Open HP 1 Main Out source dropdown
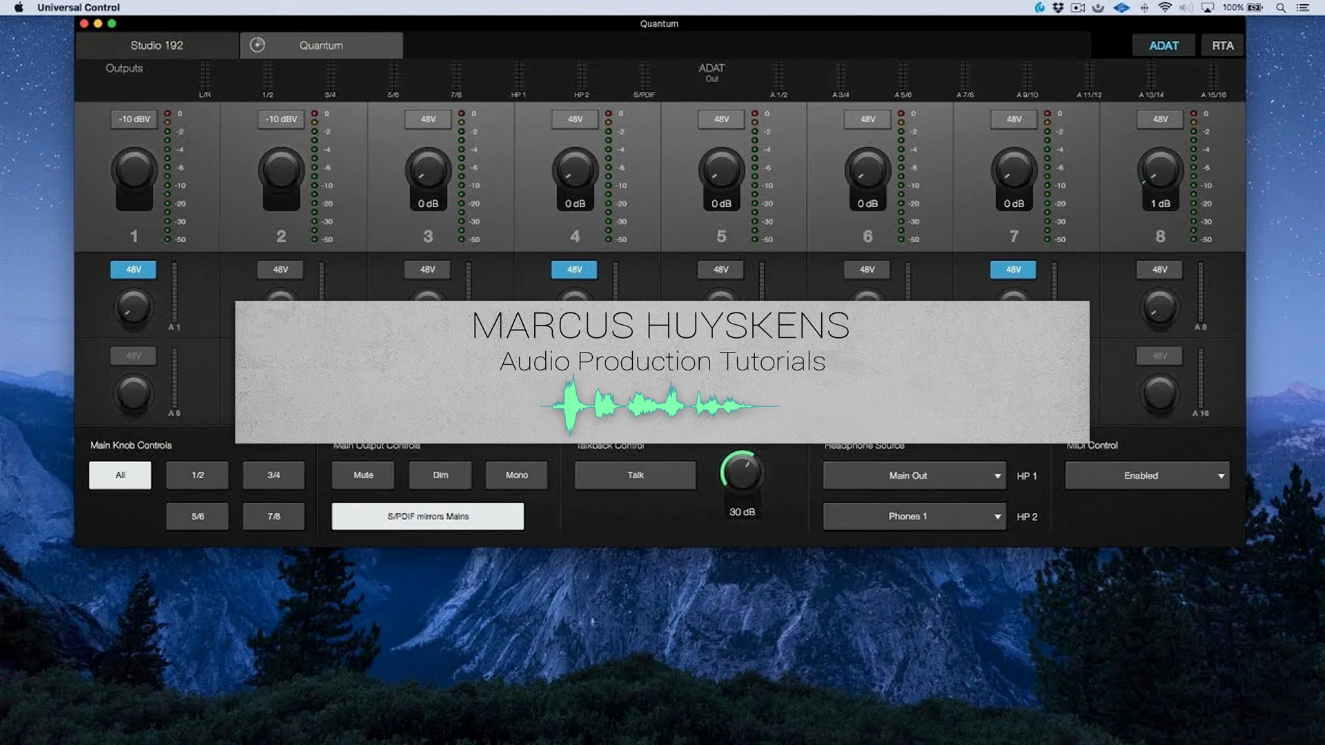This screenshot has width=1325, height=745. pos(914,476)
